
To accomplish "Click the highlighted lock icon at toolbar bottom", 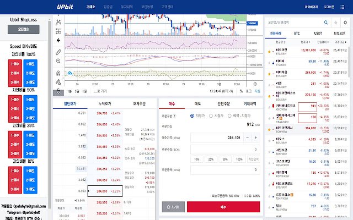I will (x=58, y=92).
